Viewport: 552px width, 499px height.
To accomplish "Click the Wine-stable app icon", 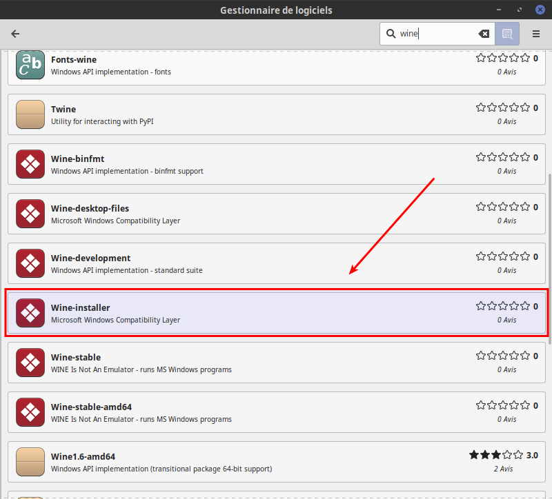I will (30, 363).
